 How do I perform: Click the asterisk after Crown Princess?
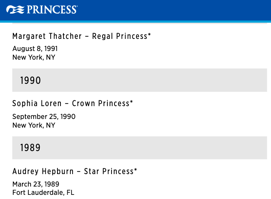pyautogui.click(x=132, y=102)
